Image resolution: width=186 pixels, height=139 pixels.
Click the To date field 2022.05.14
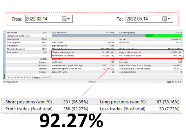[149, 19]
